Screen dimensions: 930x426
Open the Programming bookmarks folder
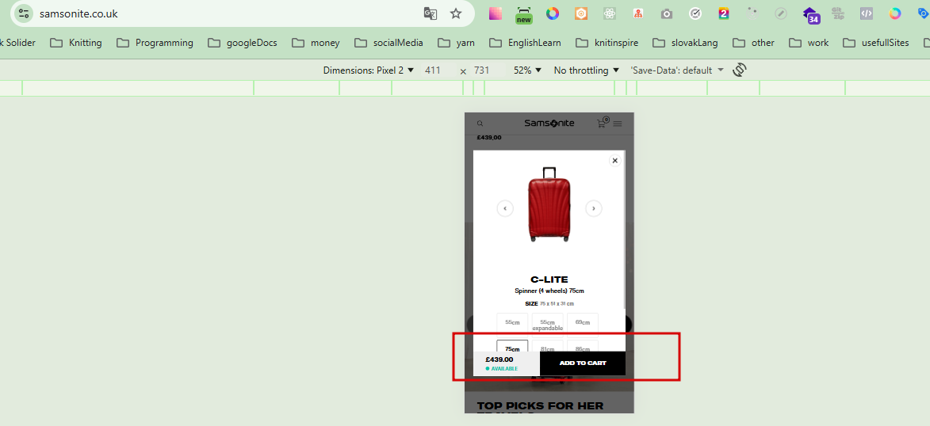(155, 43)
